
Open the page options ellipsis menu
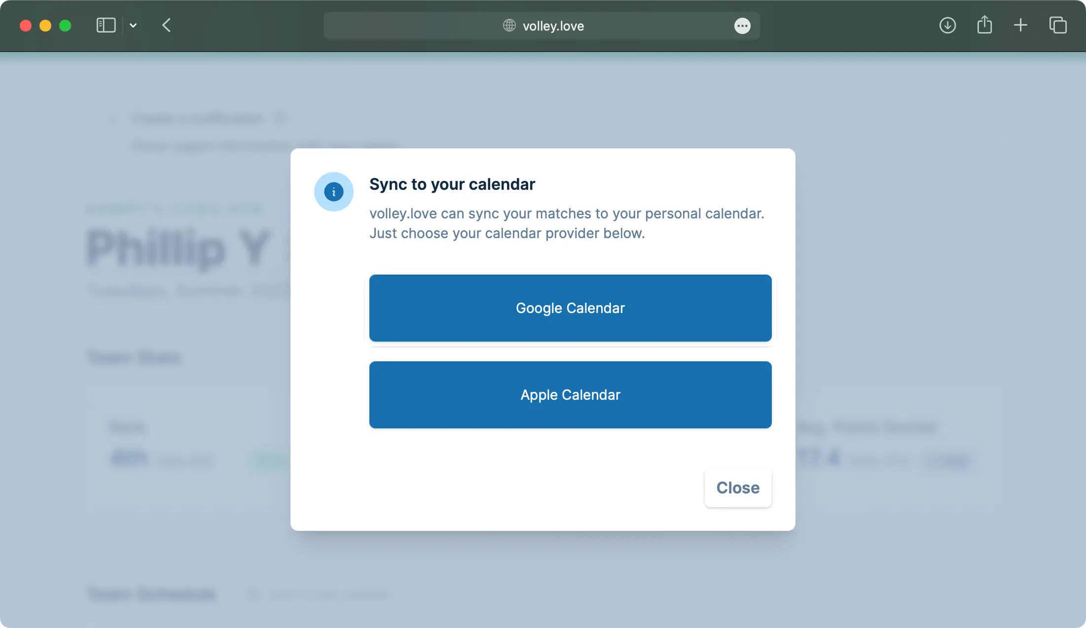click(x=742, y=26)
